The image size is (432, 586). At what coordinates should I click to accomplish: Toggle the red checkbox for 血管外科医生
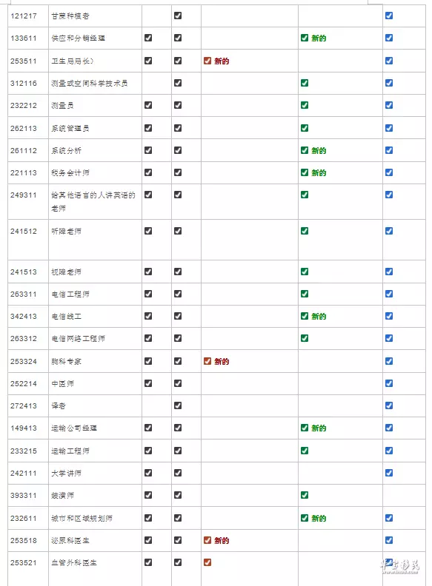[207, 562]
